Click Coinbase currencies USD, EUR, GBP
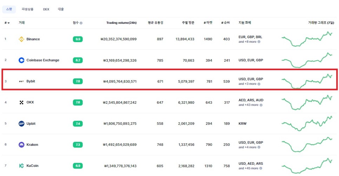The height and width of the screenshot is (176, 339). pyautogui.click(x=251, y=60)
